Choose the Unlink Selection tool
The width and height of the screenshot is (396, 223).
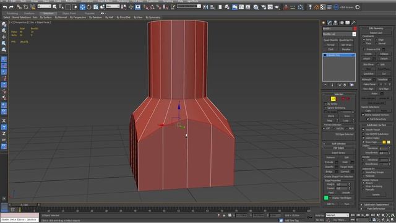[x=26, y=7]
